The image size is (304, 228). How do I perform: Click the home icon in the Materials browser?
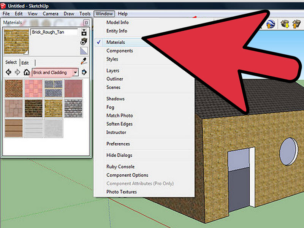(x=27, y=71)
